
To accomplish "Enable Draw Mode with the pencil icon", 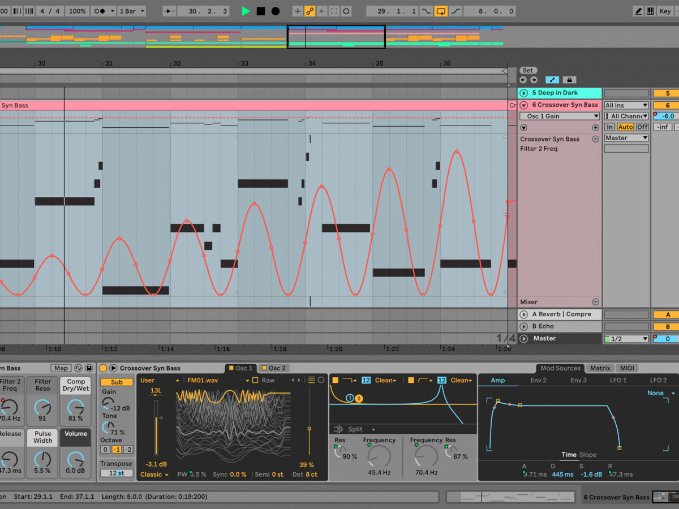I will [x=638, y=11].
